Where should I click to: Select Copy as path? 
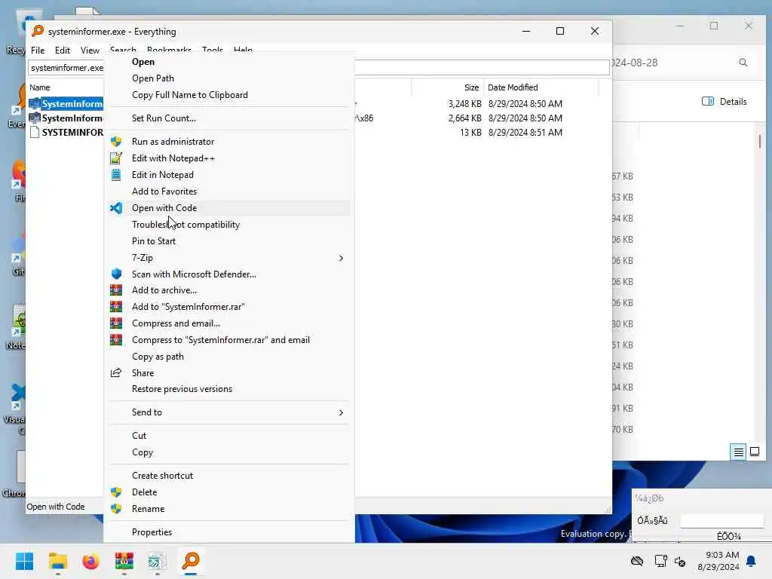pos(158,357)
